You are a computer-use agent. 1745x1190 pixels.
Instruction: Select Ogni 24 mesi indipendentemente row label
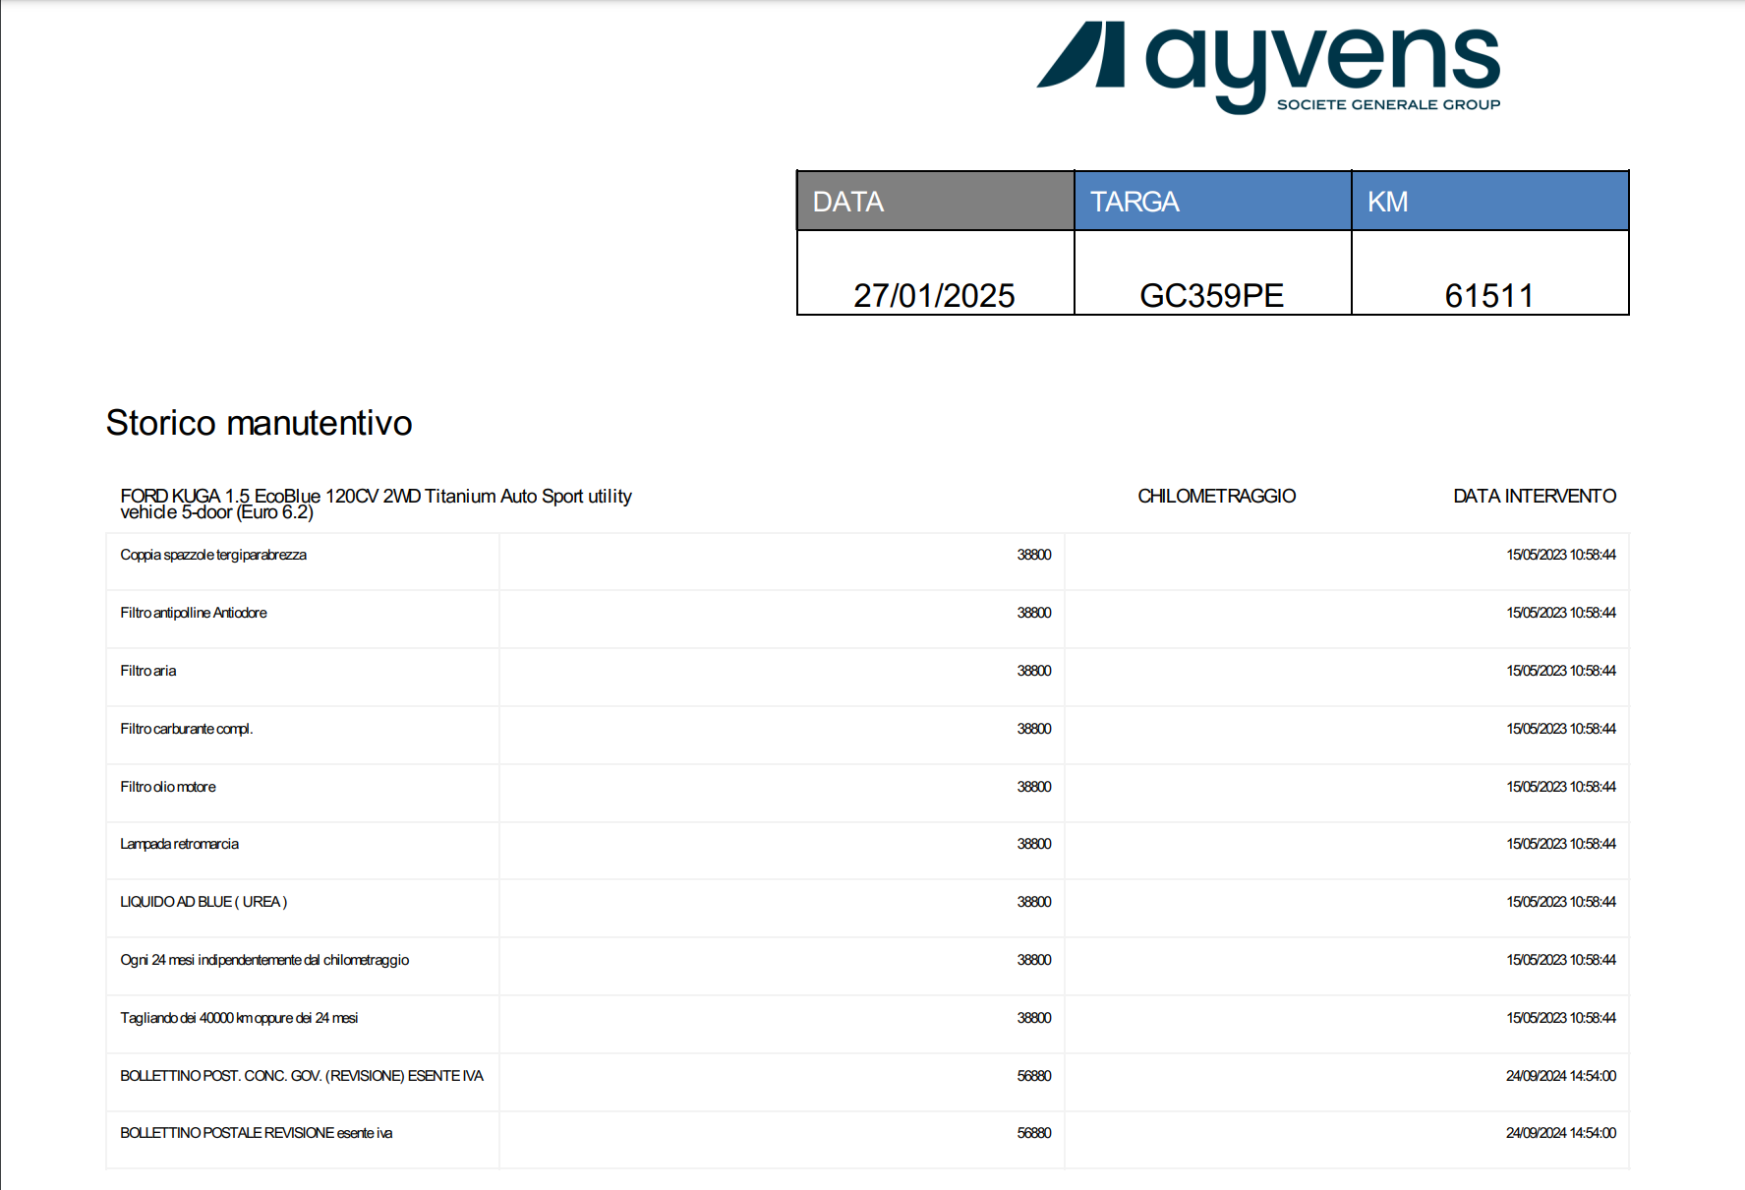pyautogui.click(x=264, y=960)
